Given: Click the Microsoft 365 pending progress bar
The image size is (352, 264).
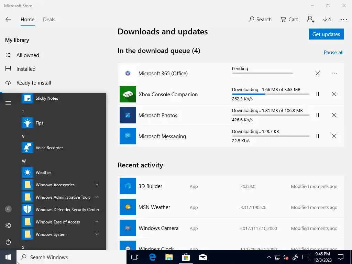Looking at the screenshot, I should coord(262,73).
